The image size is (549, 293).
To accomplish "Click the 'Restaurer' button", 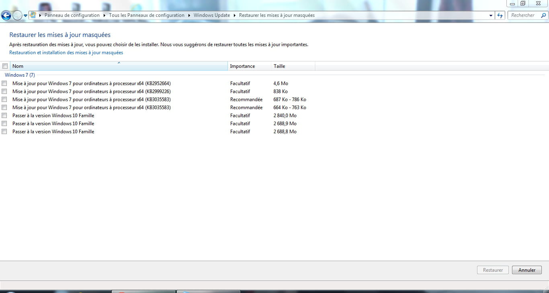I will [493, 270].
